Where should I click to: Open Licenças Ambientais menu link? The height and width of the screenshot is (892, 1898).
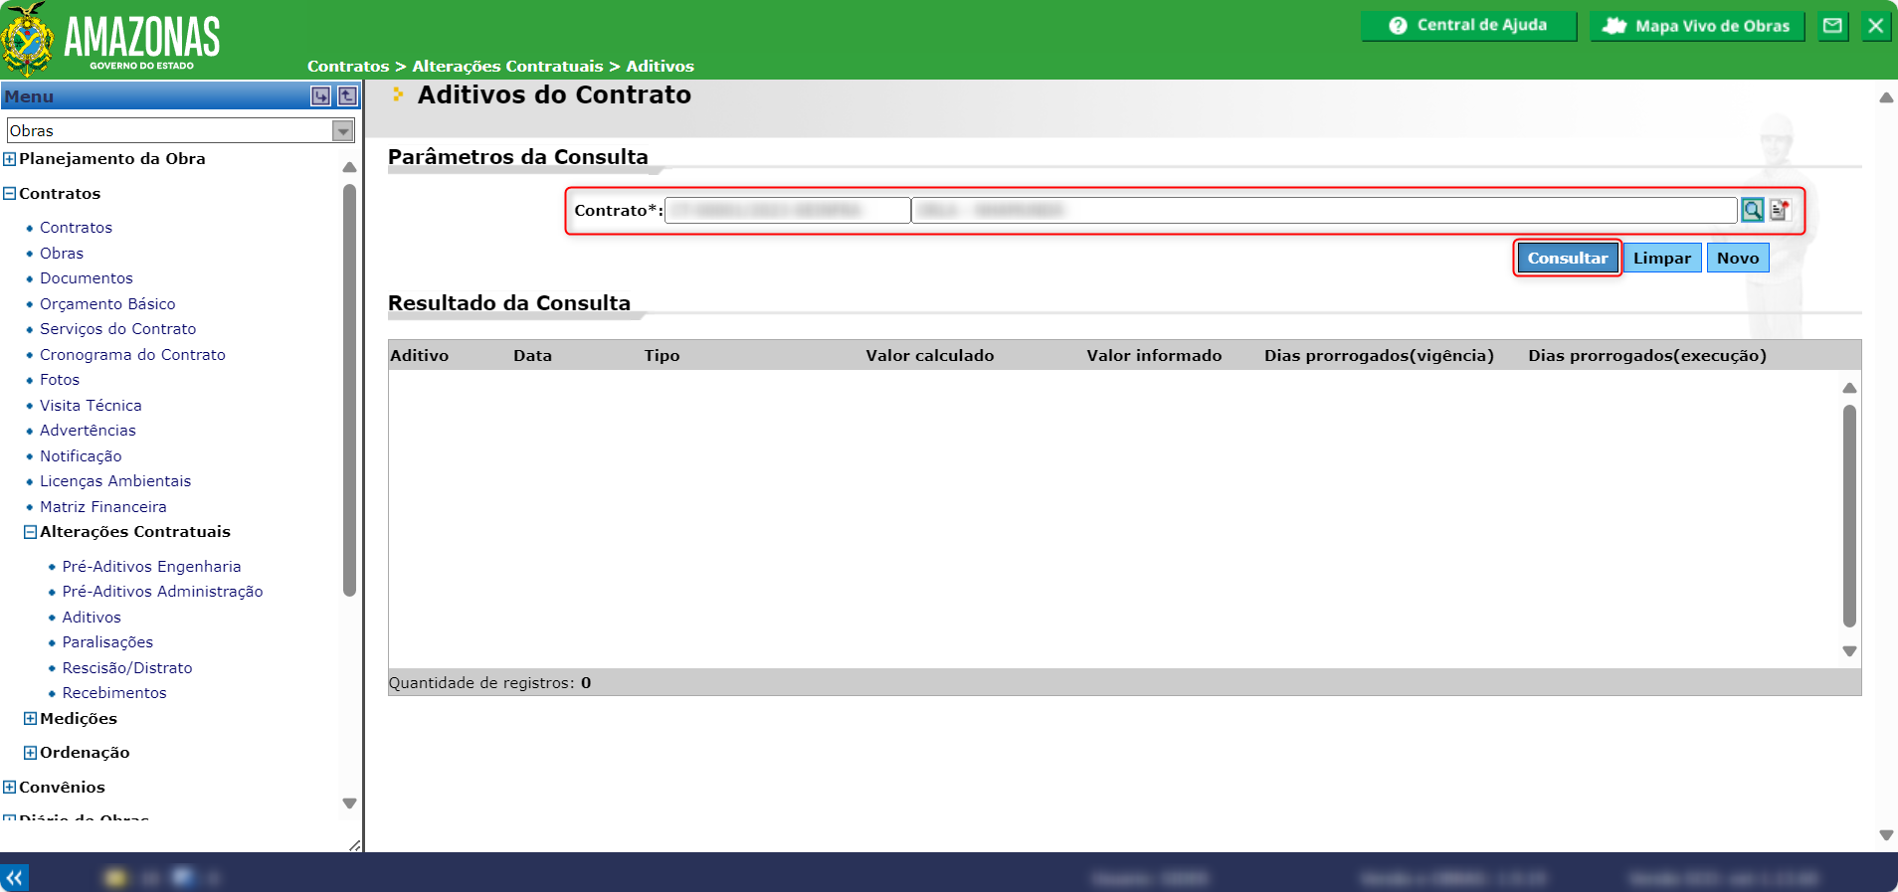(x=115, y=481)
